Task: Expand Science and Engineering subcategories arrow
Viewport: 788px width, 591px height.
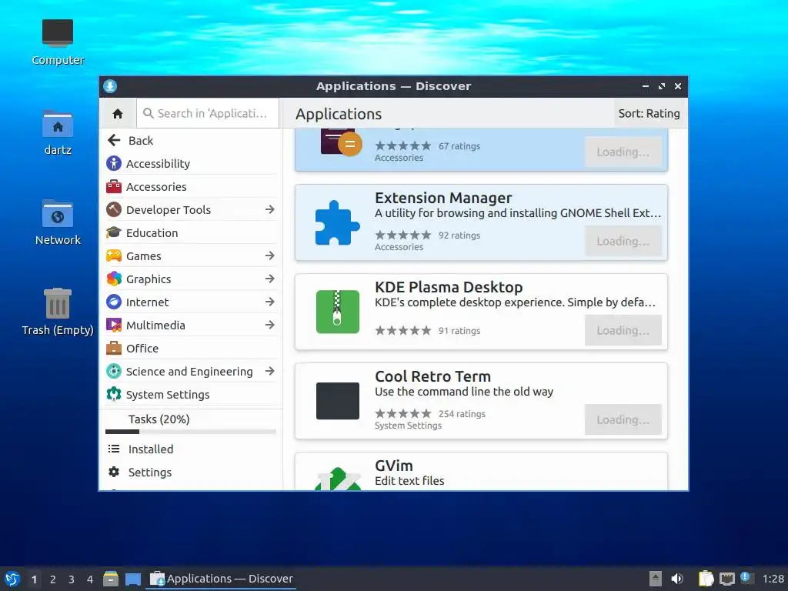Action: tap(270, 372)
